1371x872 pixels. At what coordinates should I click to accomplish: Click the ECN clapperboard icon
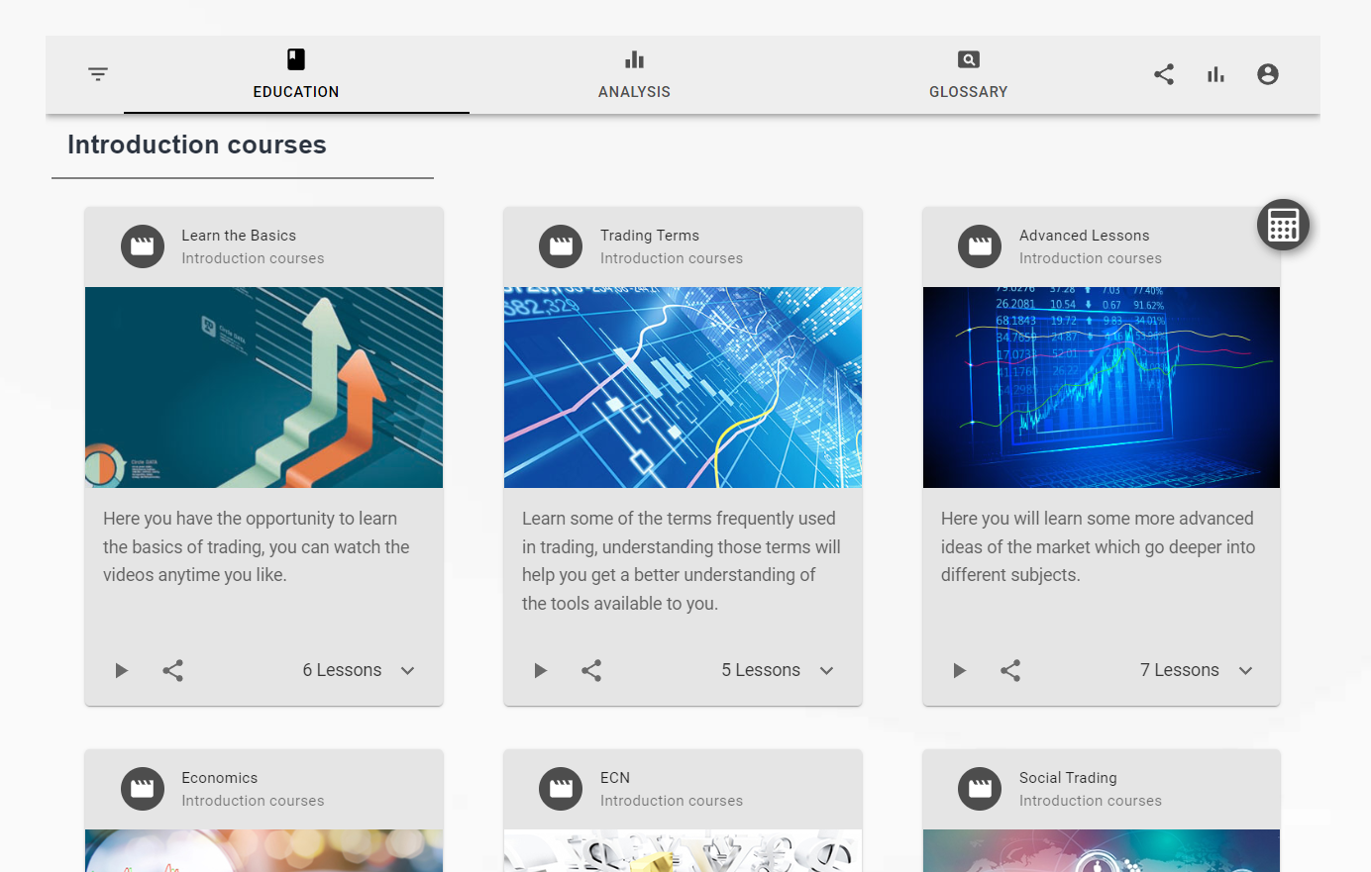[561, 789]
